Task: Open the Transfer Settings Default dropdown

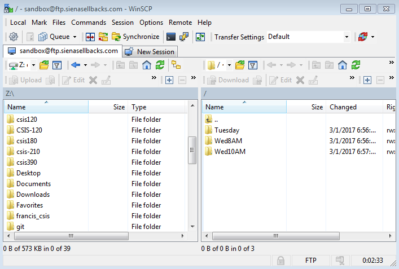Action: (347, 37)
